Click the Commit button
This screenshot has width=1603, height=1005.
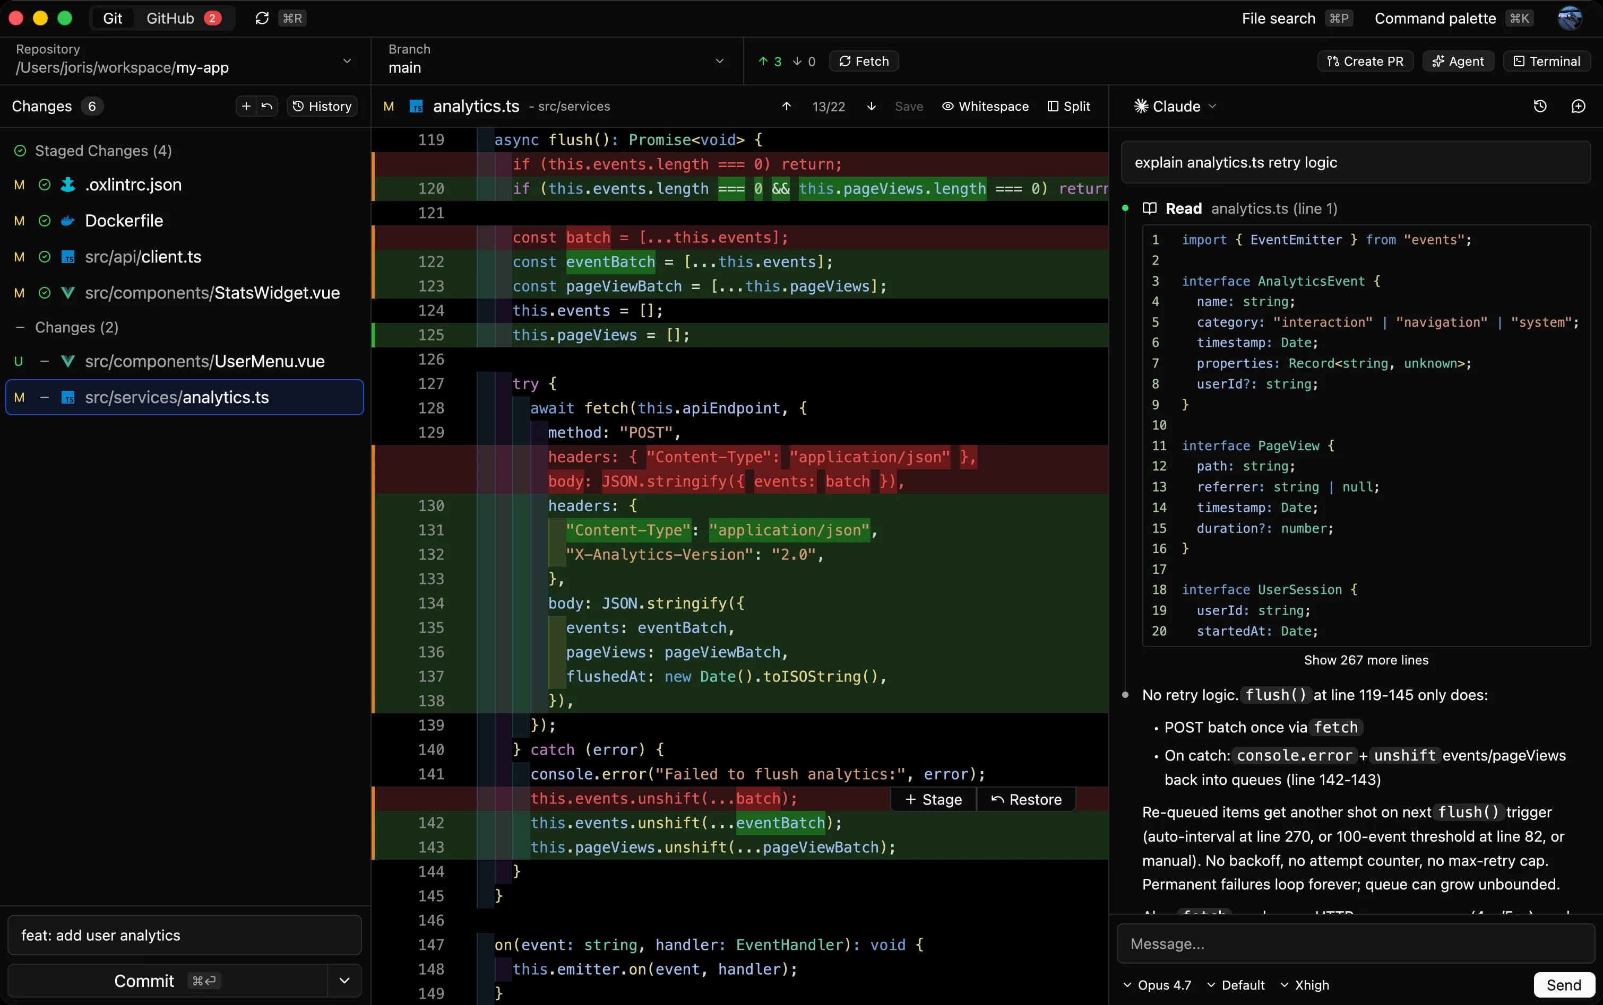tap(168, 981)
